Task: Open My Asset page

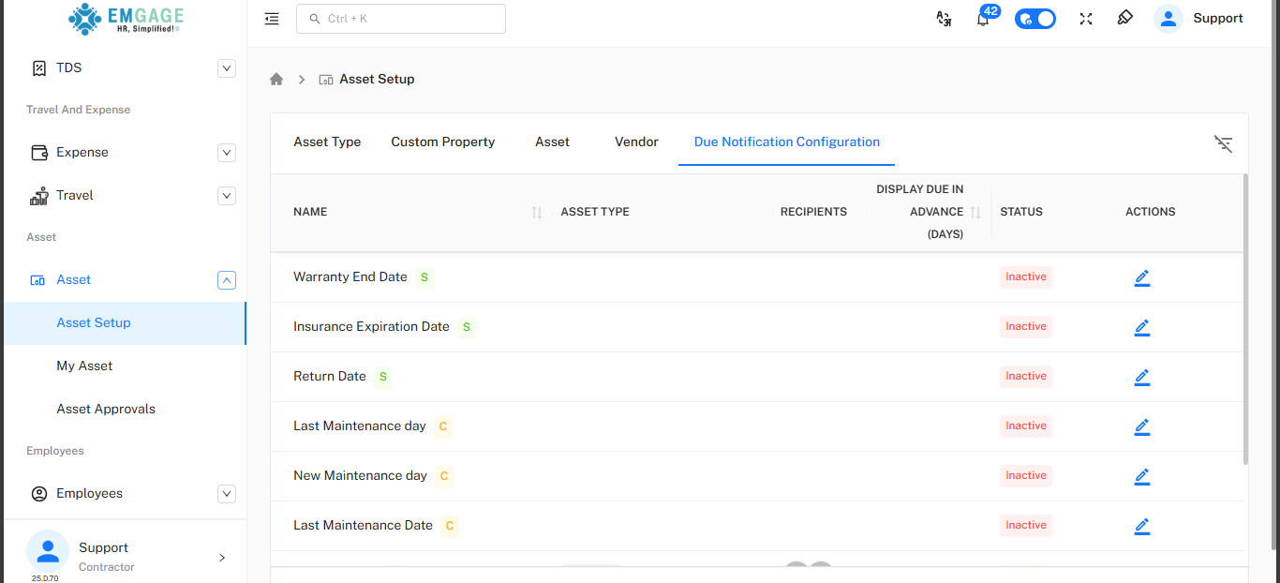Action: (84, 366)
